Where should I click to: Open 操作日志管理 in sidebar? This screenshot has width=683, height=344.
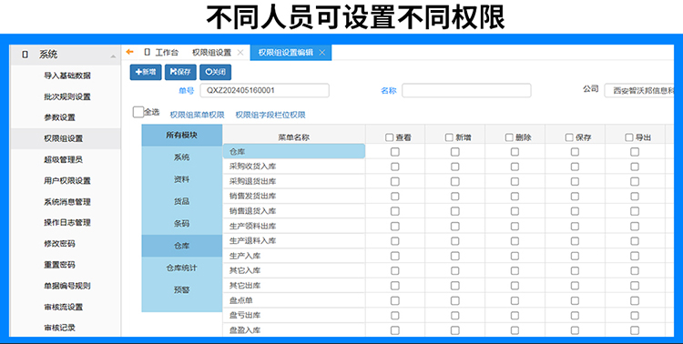pos(67,223)
